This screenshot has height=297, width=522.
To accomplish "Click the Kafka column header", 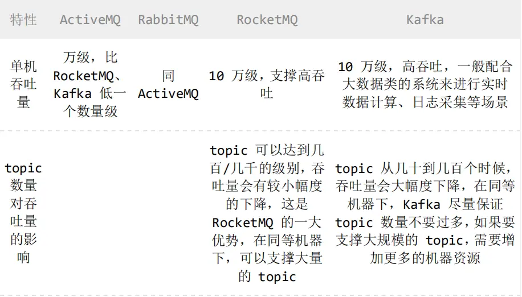I will click(425, 19).
